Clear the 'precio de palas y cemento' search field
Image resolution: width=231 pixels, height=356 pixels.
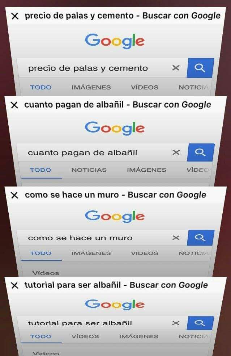[176, 68]
